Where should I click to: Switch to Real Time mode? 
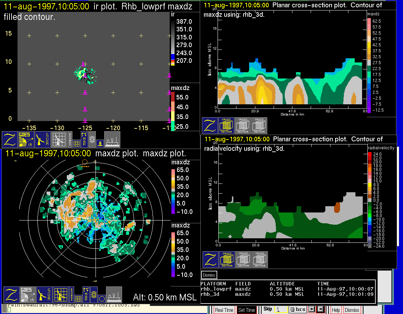[224, 310]
